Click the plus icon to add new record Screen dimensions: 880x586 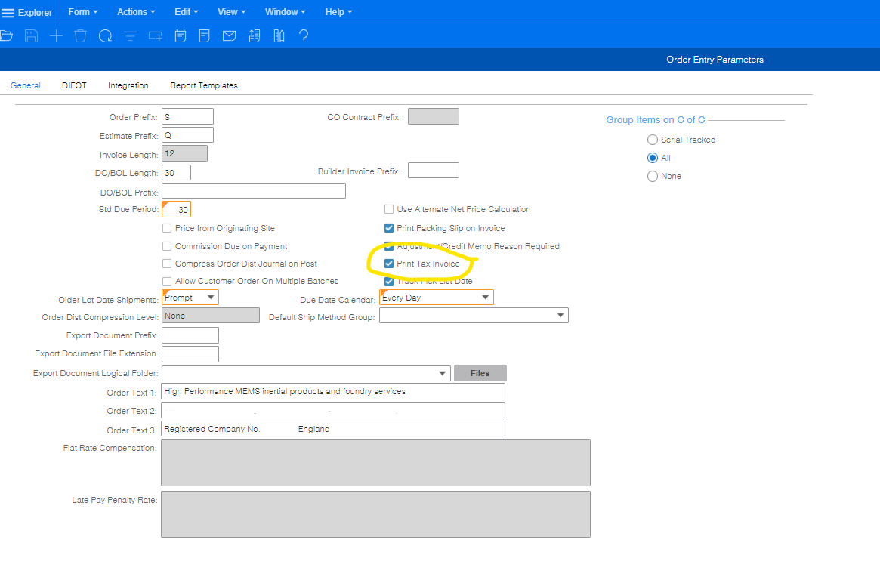(56, 35)
